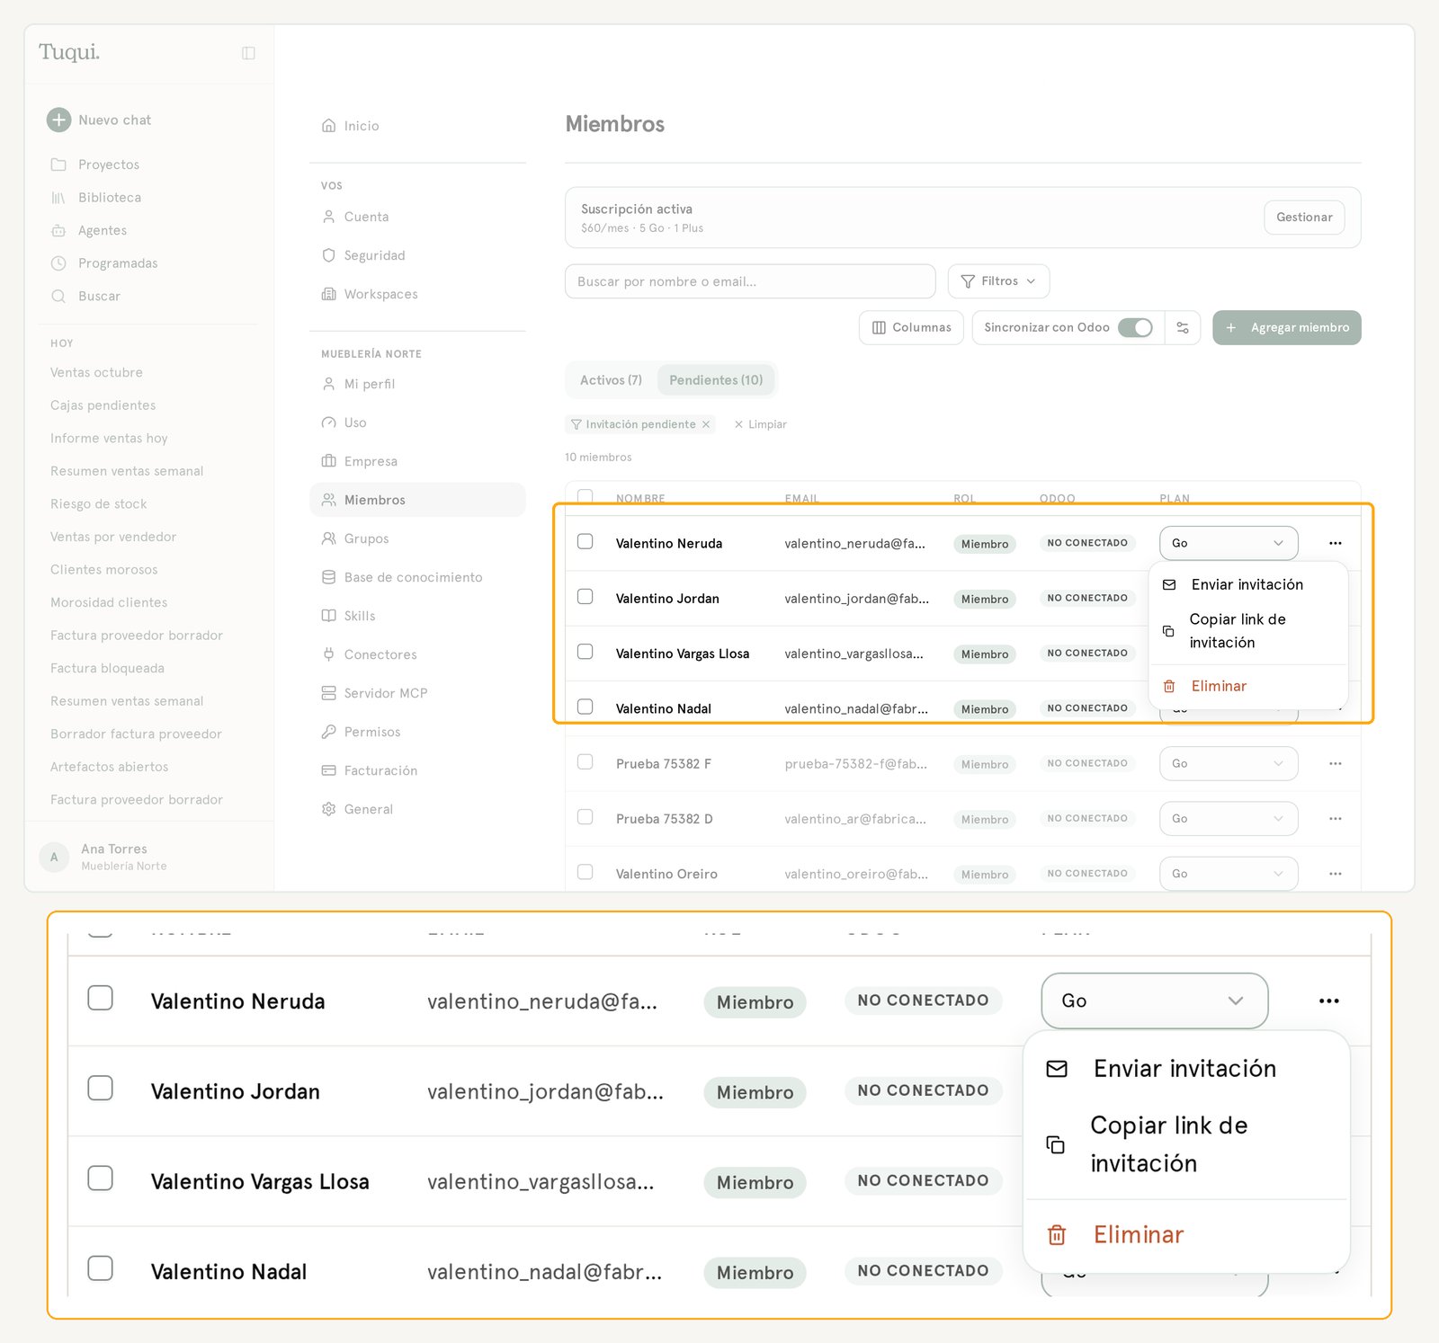Open Cuenta settings person icon
1439x1343 pixels.
pyautogui.click(x=329, y=217)
